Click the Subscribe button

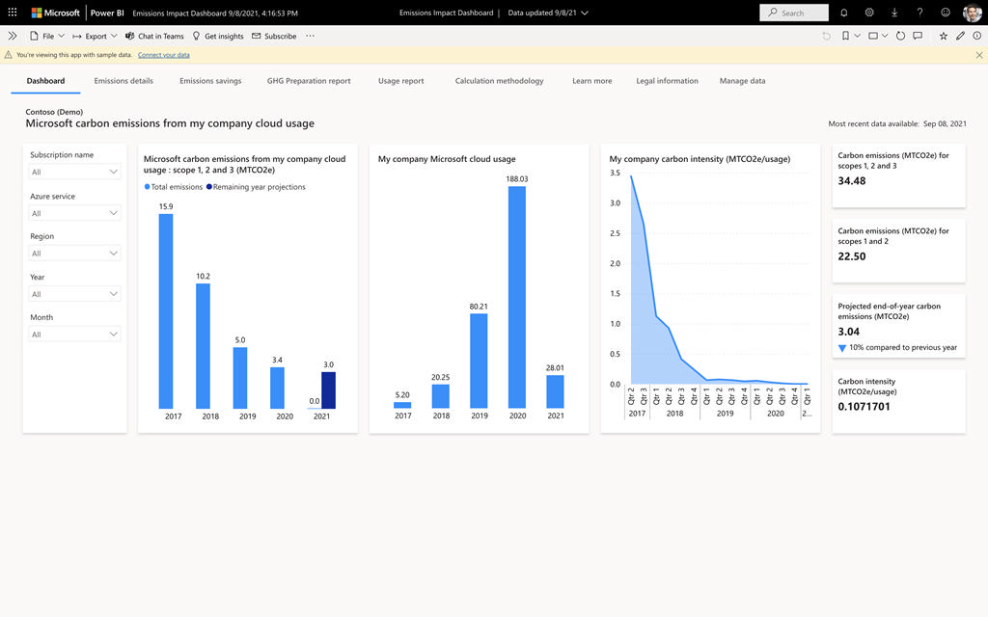pyautogui.click(x=274, y=36)
